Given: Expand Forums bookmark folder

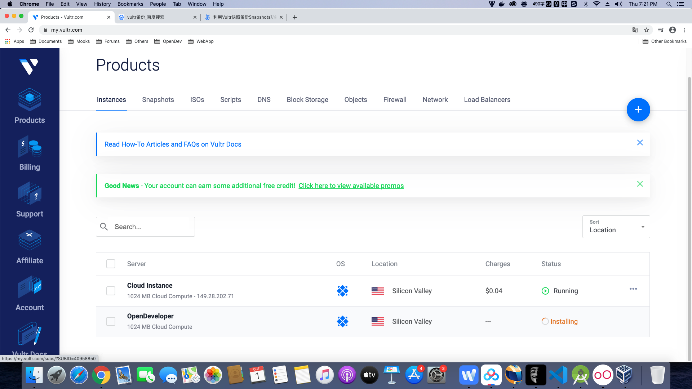Looking at the screenshot, I should (x=108, y=41).
